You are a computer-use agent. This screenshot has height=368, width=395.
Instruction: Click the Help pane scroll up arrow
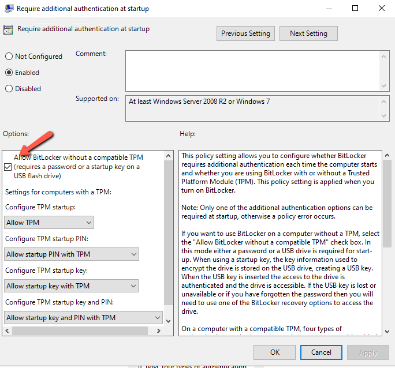click(387, 156)
